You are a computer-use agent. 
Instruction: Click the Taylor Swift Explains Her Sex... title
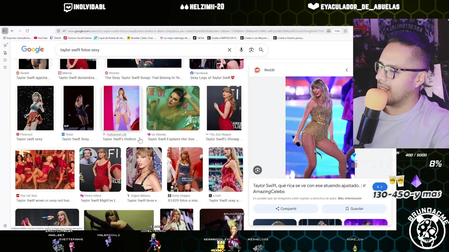pos(172,139)
